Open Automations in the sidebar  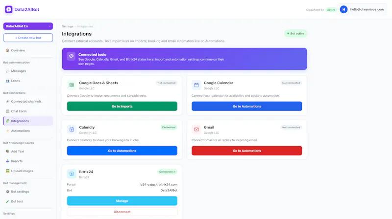pyautogui.click(x=28, y=131)
